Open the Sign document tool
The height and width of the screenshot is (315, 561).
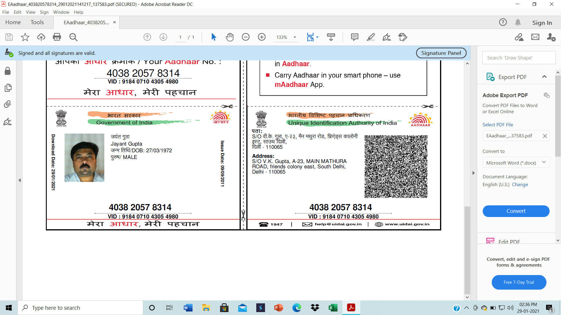387,37
